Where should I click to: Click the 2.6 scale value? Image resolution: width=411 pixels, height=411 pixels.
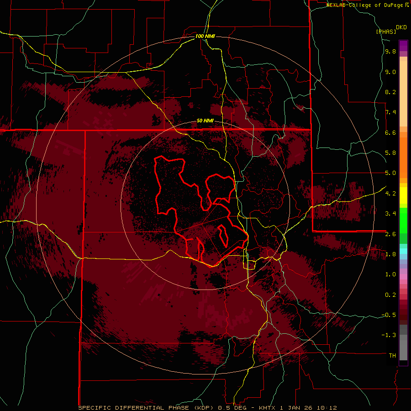[x=390, y=234]
